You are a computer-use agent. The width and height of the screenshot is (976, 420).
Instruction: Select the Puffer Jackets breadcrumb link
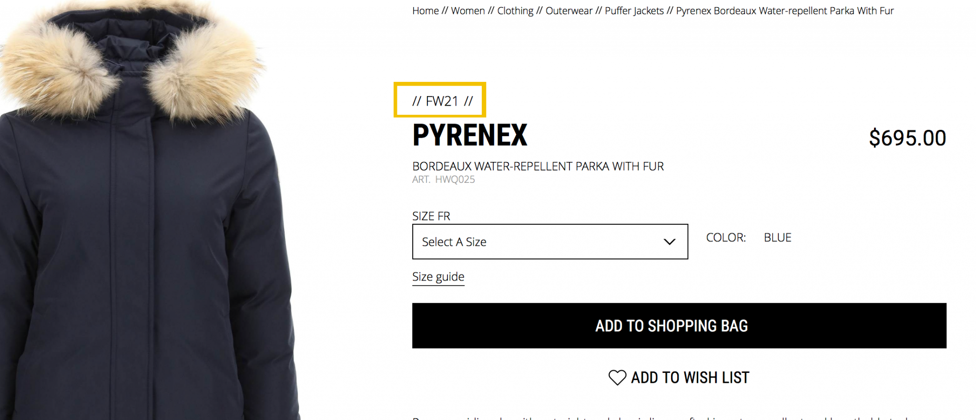pos(634,11)
